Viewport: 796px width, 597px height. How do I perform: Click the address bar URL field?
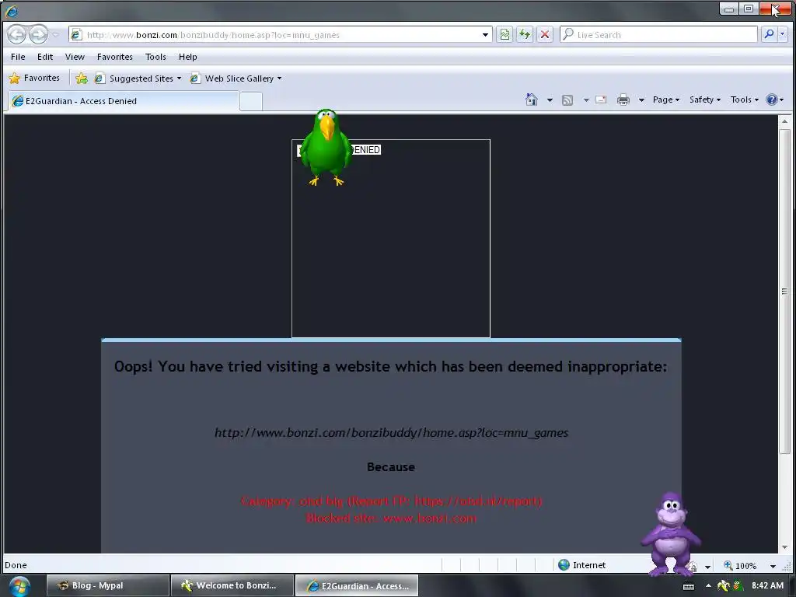[279, 34]
